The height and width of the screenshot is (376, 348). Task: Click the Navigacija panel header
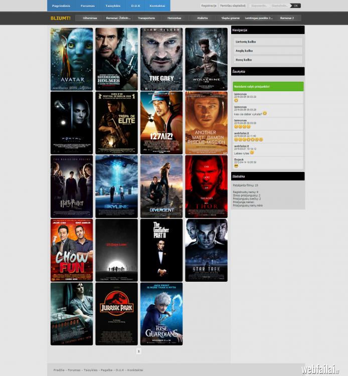pos(268,30)
